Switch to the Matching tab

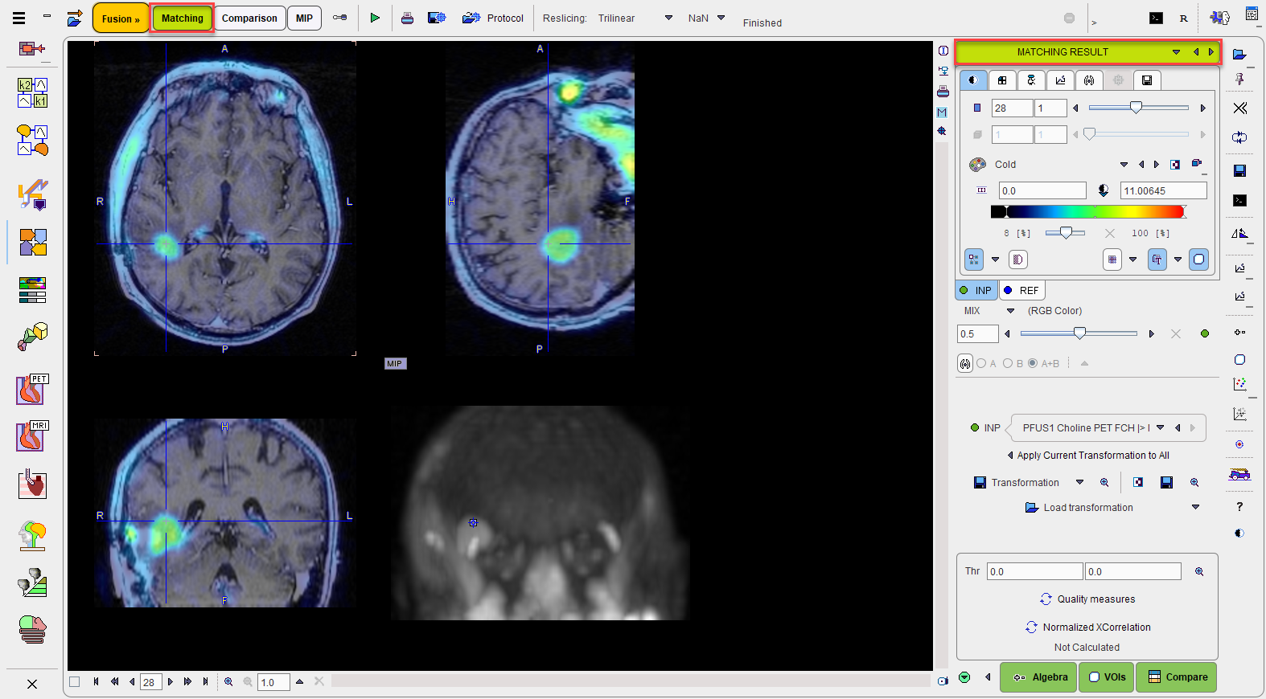coord(183,18)
